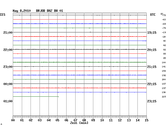The width and height of the screenshot is (167, 127).
Task: Click minute tick label '04' on time axis
Action: pos(49,120)
